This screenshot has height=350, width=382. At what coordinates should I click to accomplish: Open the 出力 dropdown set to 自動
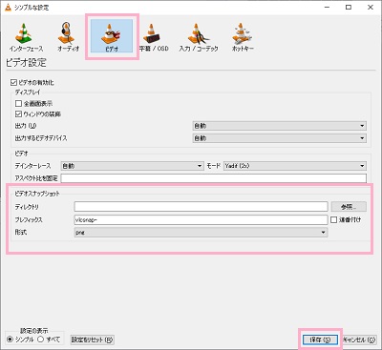[280, 126]
